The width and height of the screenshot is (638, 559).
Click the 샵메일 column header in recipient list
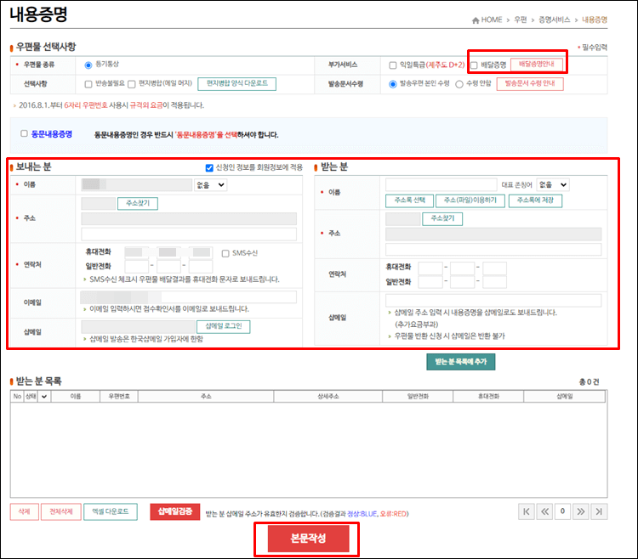pyautogui.click(x=564, y=397)
